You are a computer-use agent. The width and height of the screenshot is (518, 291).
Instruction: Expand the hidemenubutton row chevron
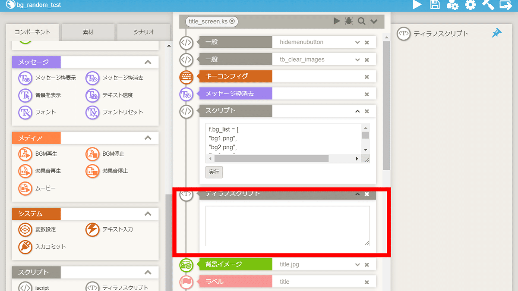pyautogui.click(x=357, y=42)
